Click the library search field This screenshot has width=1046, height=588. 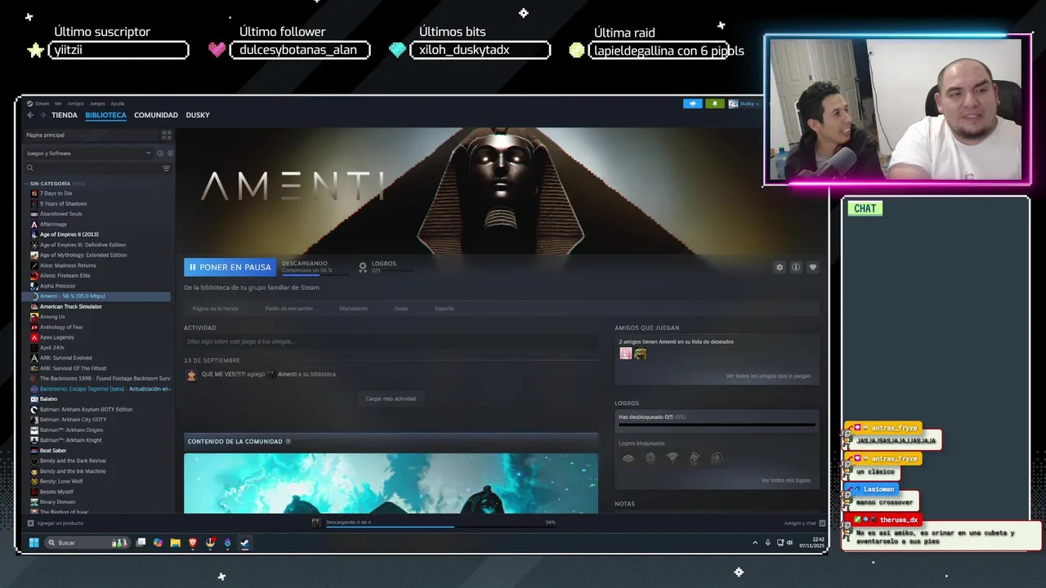point(92,168)
